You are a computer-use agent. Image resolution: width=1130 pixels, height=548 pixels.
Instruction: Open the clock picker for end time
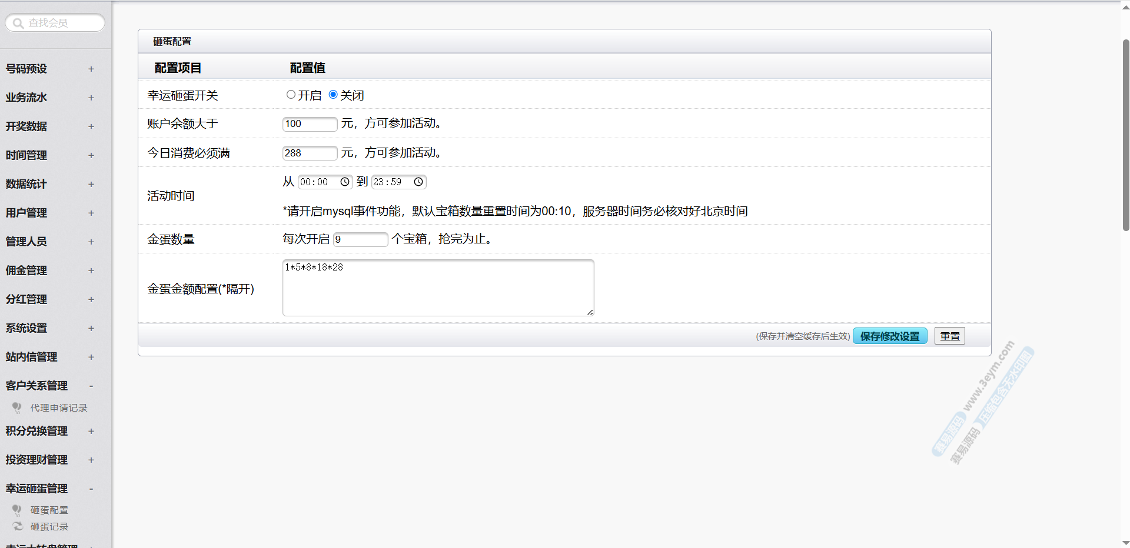coord(418,182)
